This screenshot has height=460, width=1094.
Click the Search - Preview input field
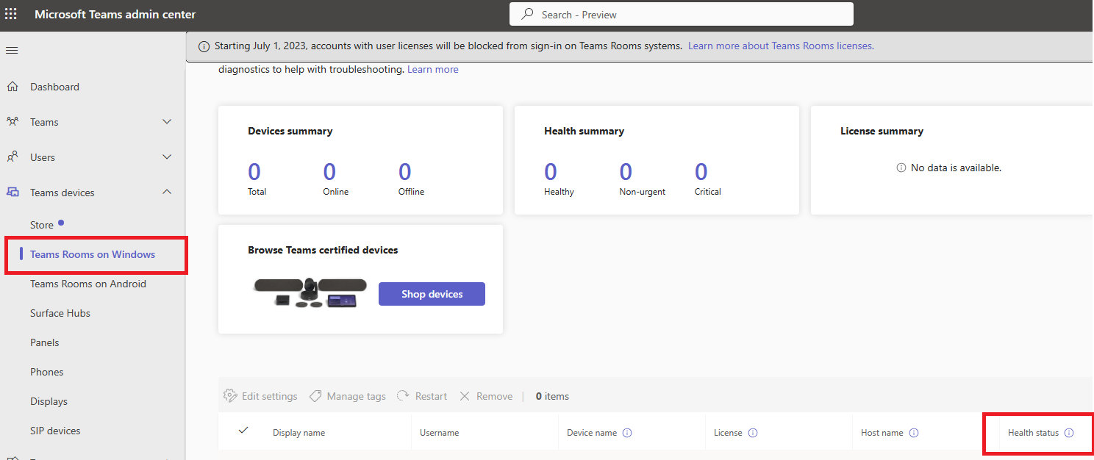pyautogui.click(x=682, y=14)
